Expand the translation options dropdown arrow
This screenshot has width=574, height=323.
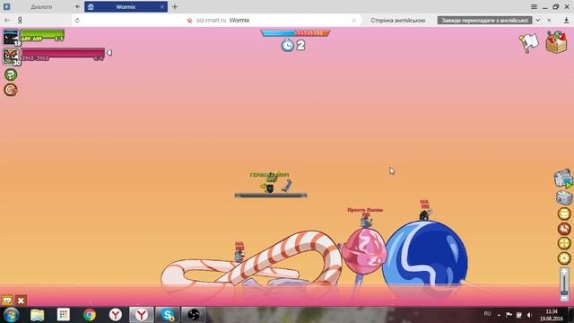[538, 20]
